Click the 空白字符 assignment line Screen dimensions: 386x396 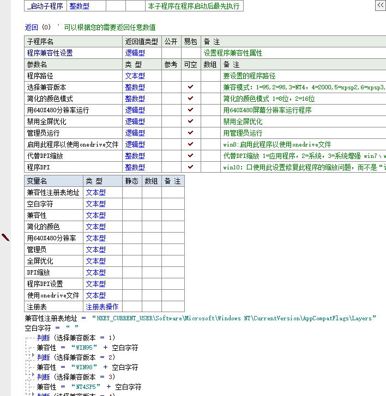click(52, 328)
